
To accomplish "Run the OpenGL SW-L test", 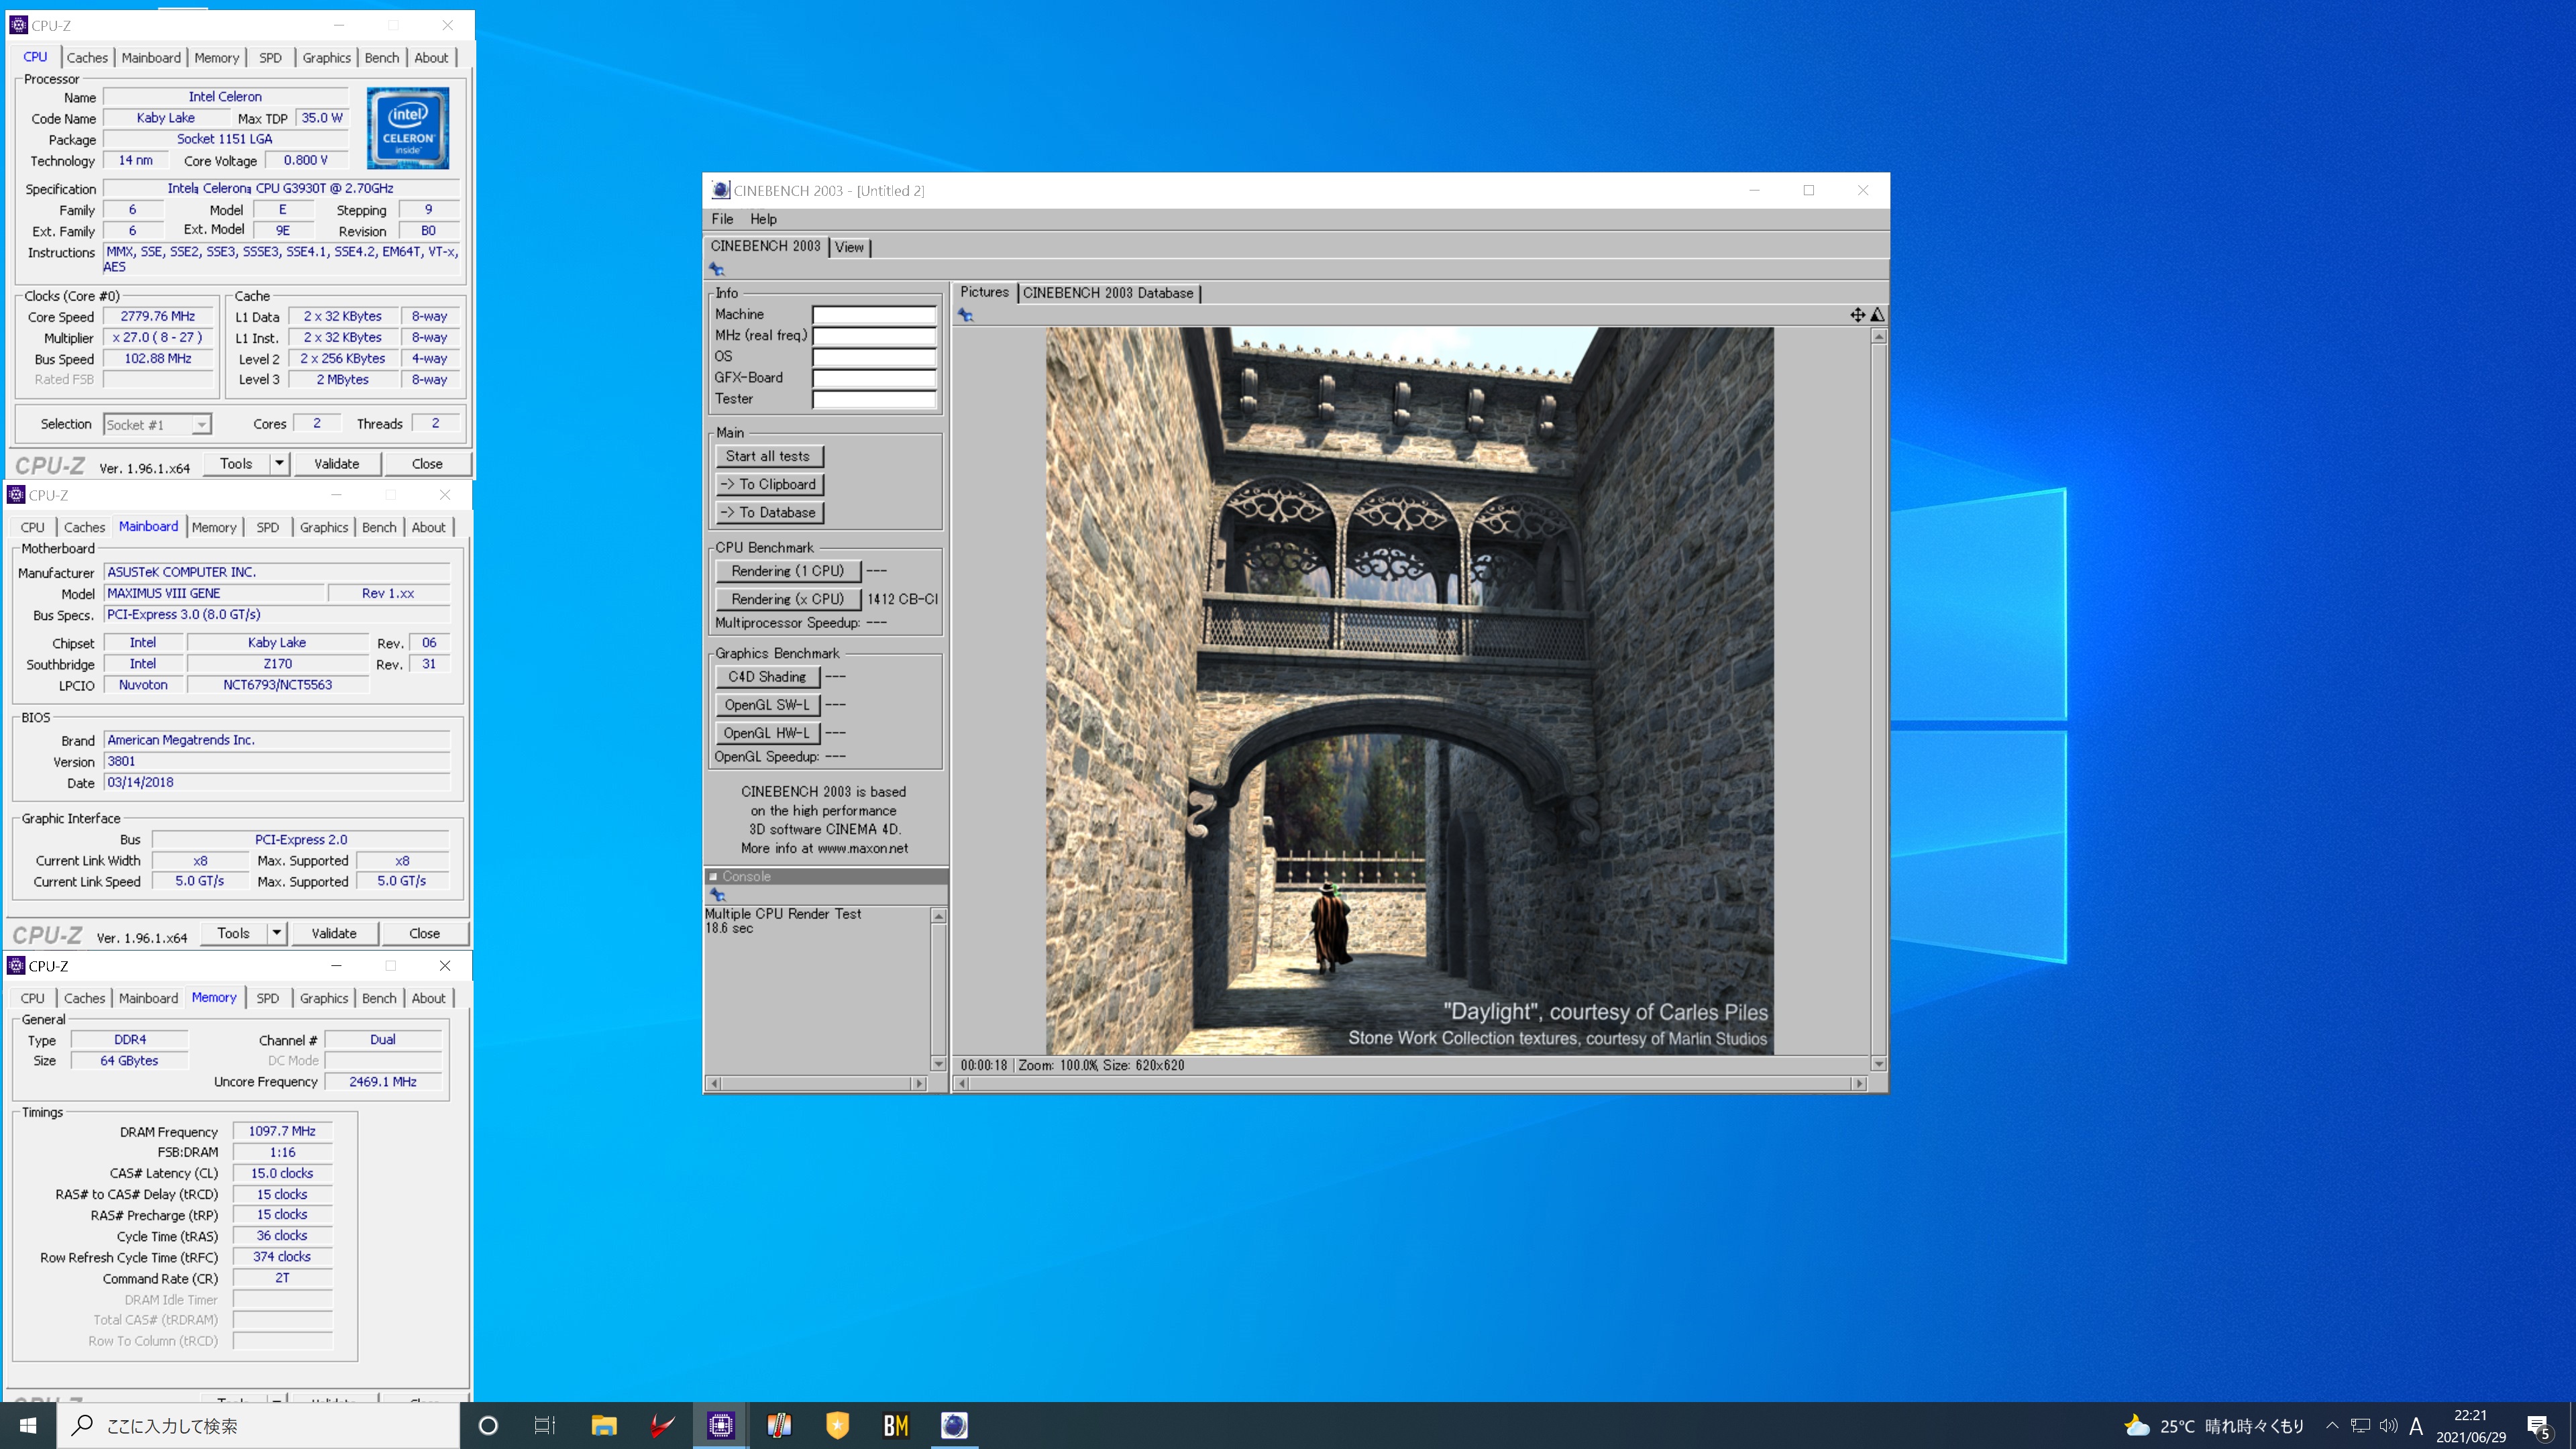I will pos(767,705).
